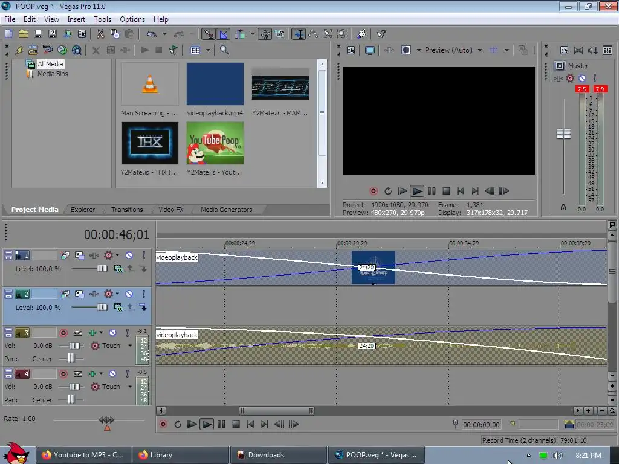Solo video track 1
Viewport: 619px width, 464px height.
[x=144, y=256]
